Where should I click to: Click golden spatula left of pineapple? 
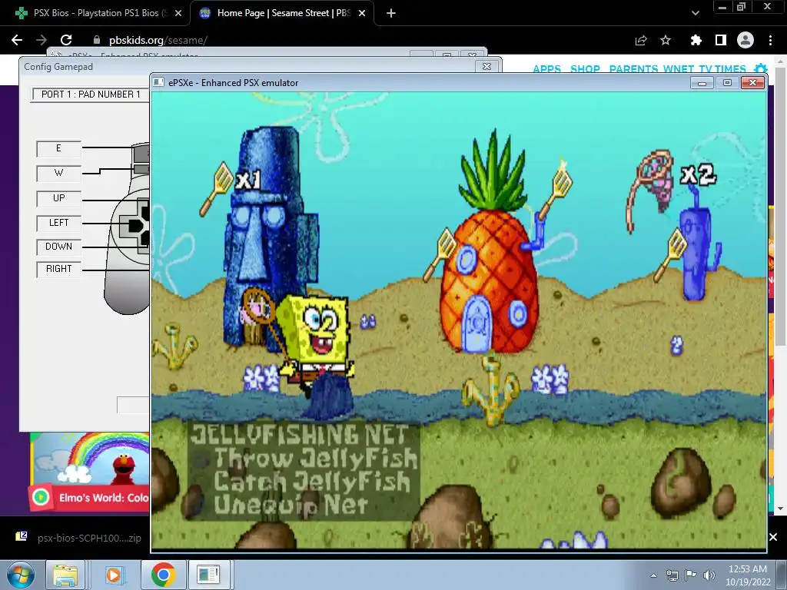click(x=440, y=254)
